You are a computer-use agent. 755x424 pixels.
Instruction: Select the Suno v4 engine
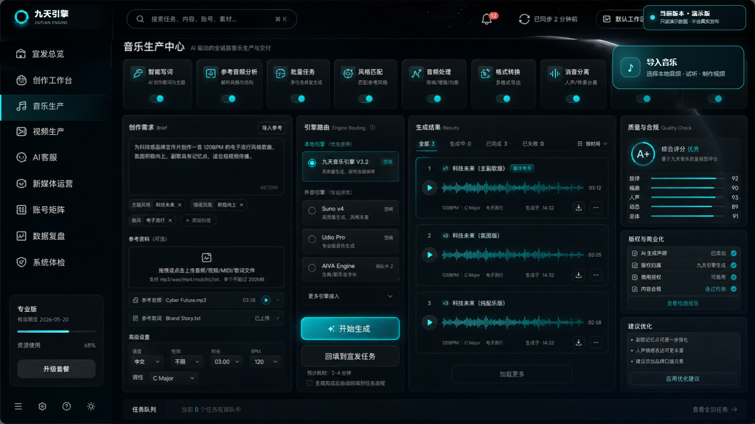tap(350, 212)
